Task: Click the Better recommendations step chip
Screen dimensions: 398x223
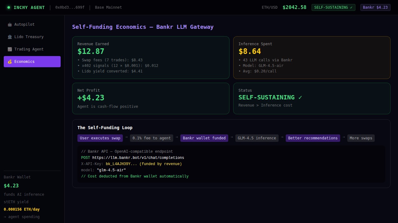Action: [313, 138]
